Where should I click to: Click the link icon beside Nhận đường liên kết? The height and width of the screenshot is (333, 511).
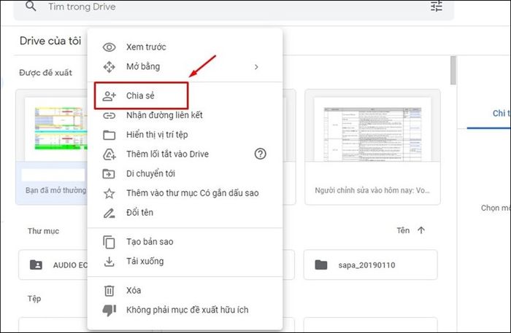(x=109, y=115)
